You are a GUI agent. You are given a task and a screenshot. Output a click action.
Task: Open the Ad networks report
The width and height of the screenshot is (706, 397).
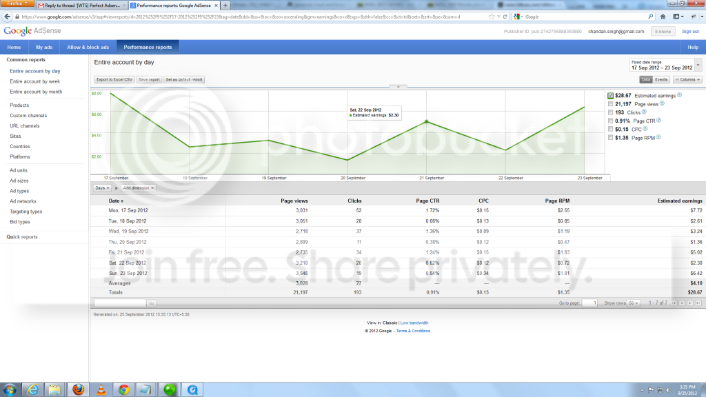23,201
